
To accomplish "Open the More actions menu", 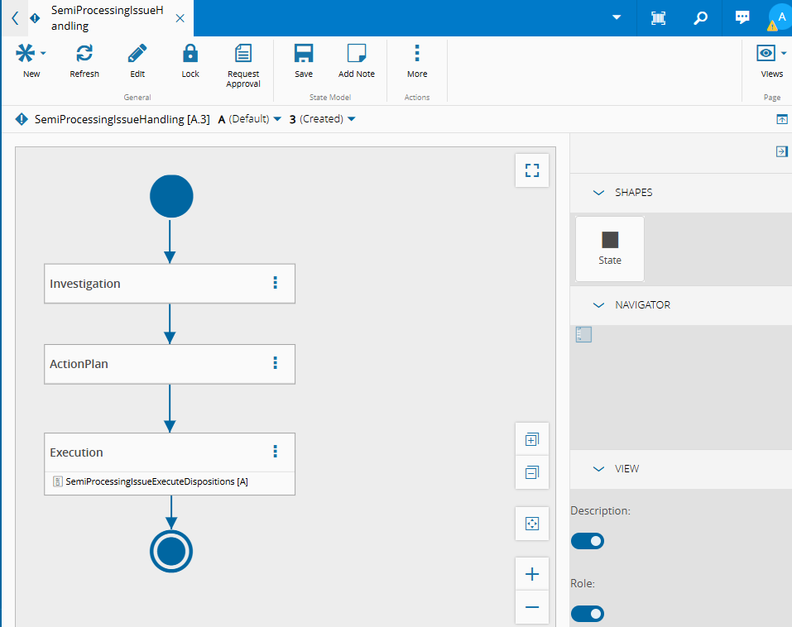I will (417, 55).
